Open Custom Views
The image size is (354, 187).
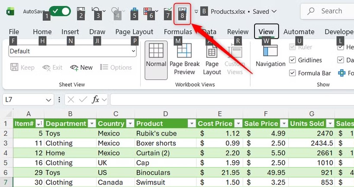tap(235, 60)
